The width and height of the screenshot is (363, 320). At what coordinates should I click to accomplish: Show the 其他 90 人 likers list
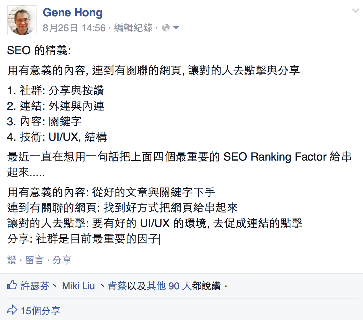pos(169,286)
